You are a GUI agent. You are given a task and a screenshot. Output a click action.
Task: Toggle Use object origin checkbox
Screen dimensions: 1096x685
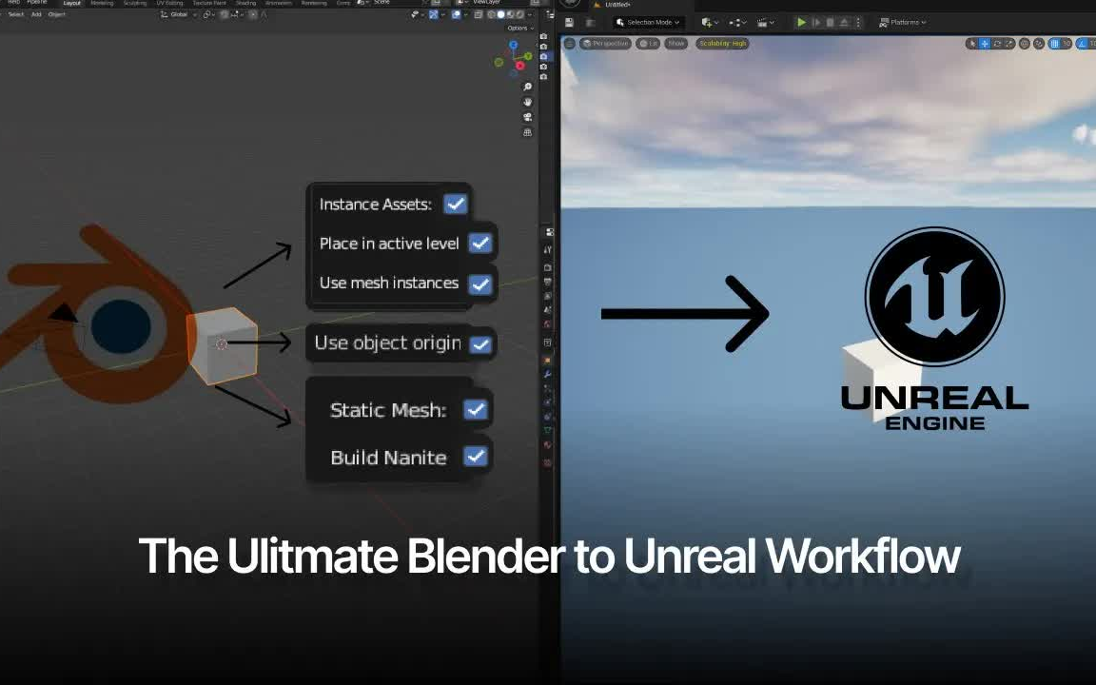click(480, 344)
